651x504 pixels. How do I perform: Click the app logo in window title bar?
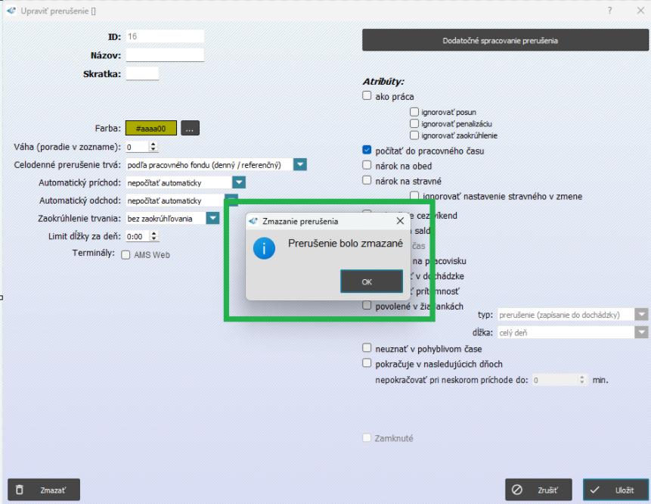[11, 11]
